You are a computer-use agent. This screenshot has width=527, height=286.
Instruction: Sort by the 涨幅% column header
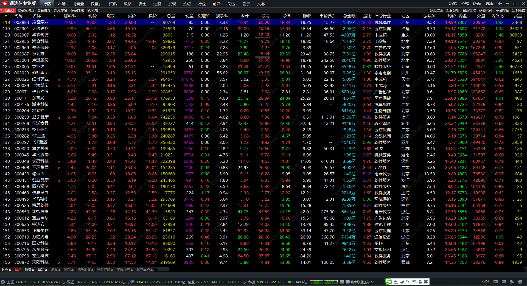pos(70,16)
